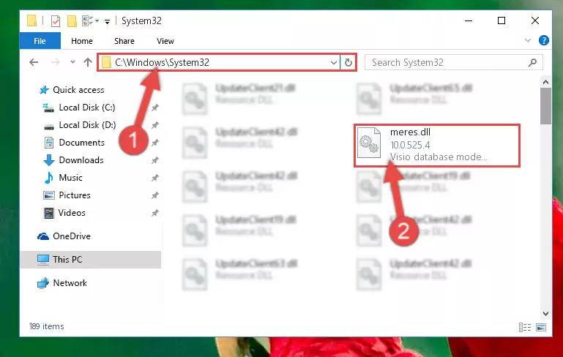Click the folder icon in title bar
The image size is (563, 357).
coord(31,20)
